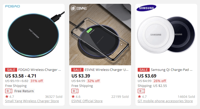Image resolution: width=200 pixels, height=109 pixels.
Task: Click the ESVNE brand logo
Action: [79, 8]
